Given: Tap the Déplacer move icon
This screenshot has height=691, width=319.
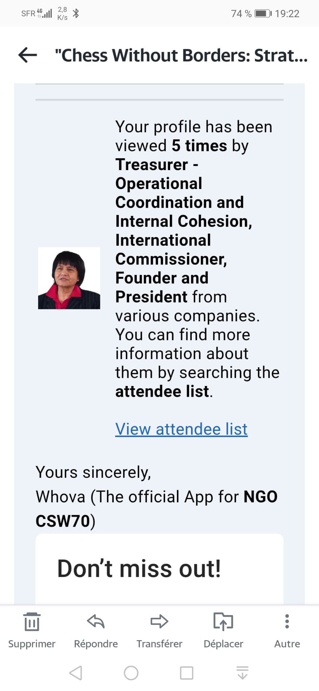Looking at the screenshot, I should [223, 621].
